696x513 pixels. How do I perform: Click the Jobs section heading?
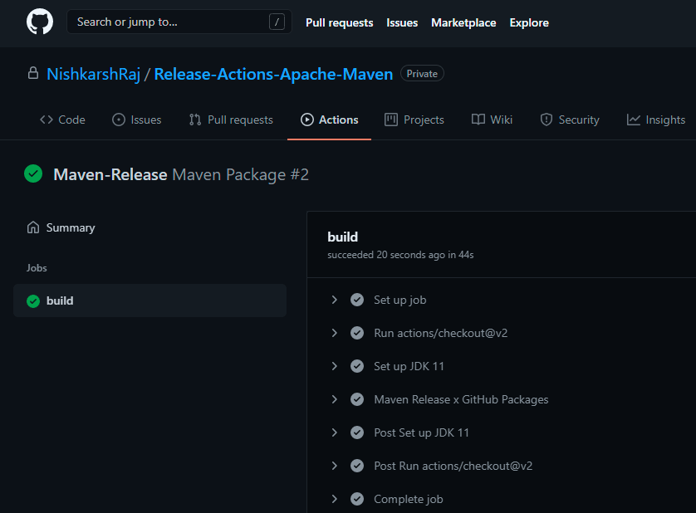pyautogui.click(x=37, y=267)
